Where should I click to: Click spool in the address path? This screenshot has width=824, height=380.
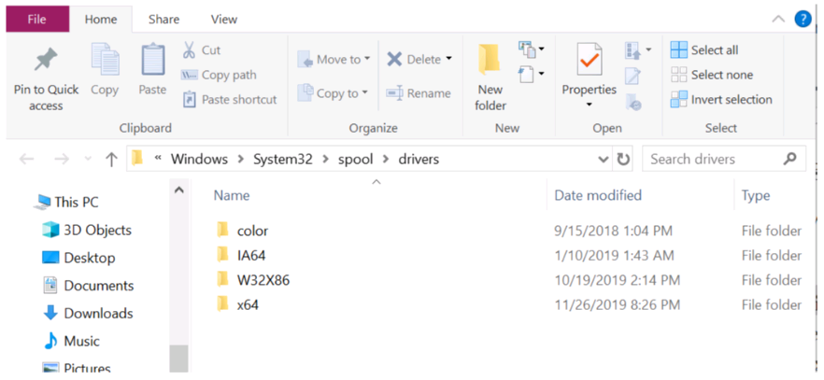pos(355,159)
